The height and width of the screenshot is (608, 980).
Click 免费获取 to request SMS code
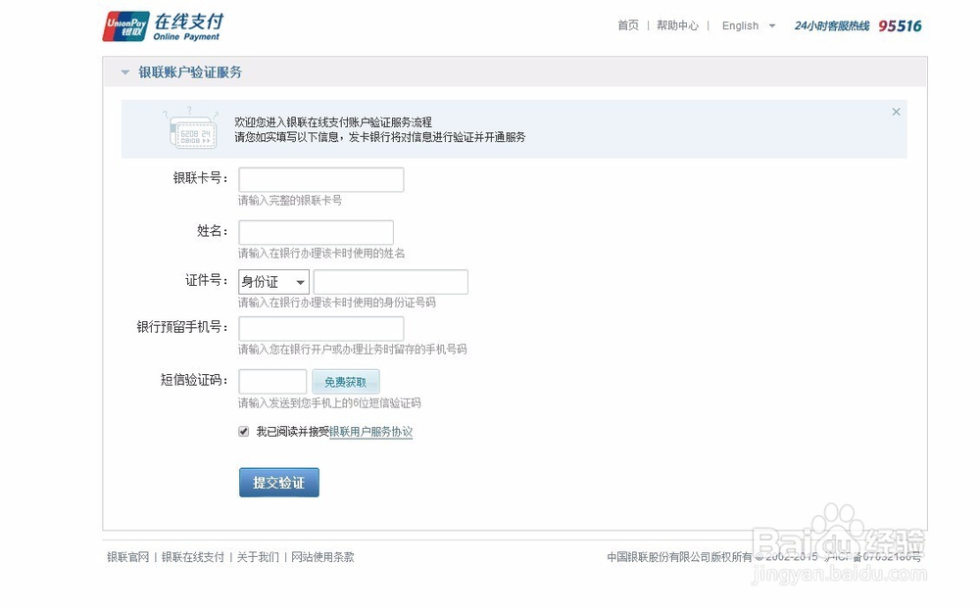346,381
